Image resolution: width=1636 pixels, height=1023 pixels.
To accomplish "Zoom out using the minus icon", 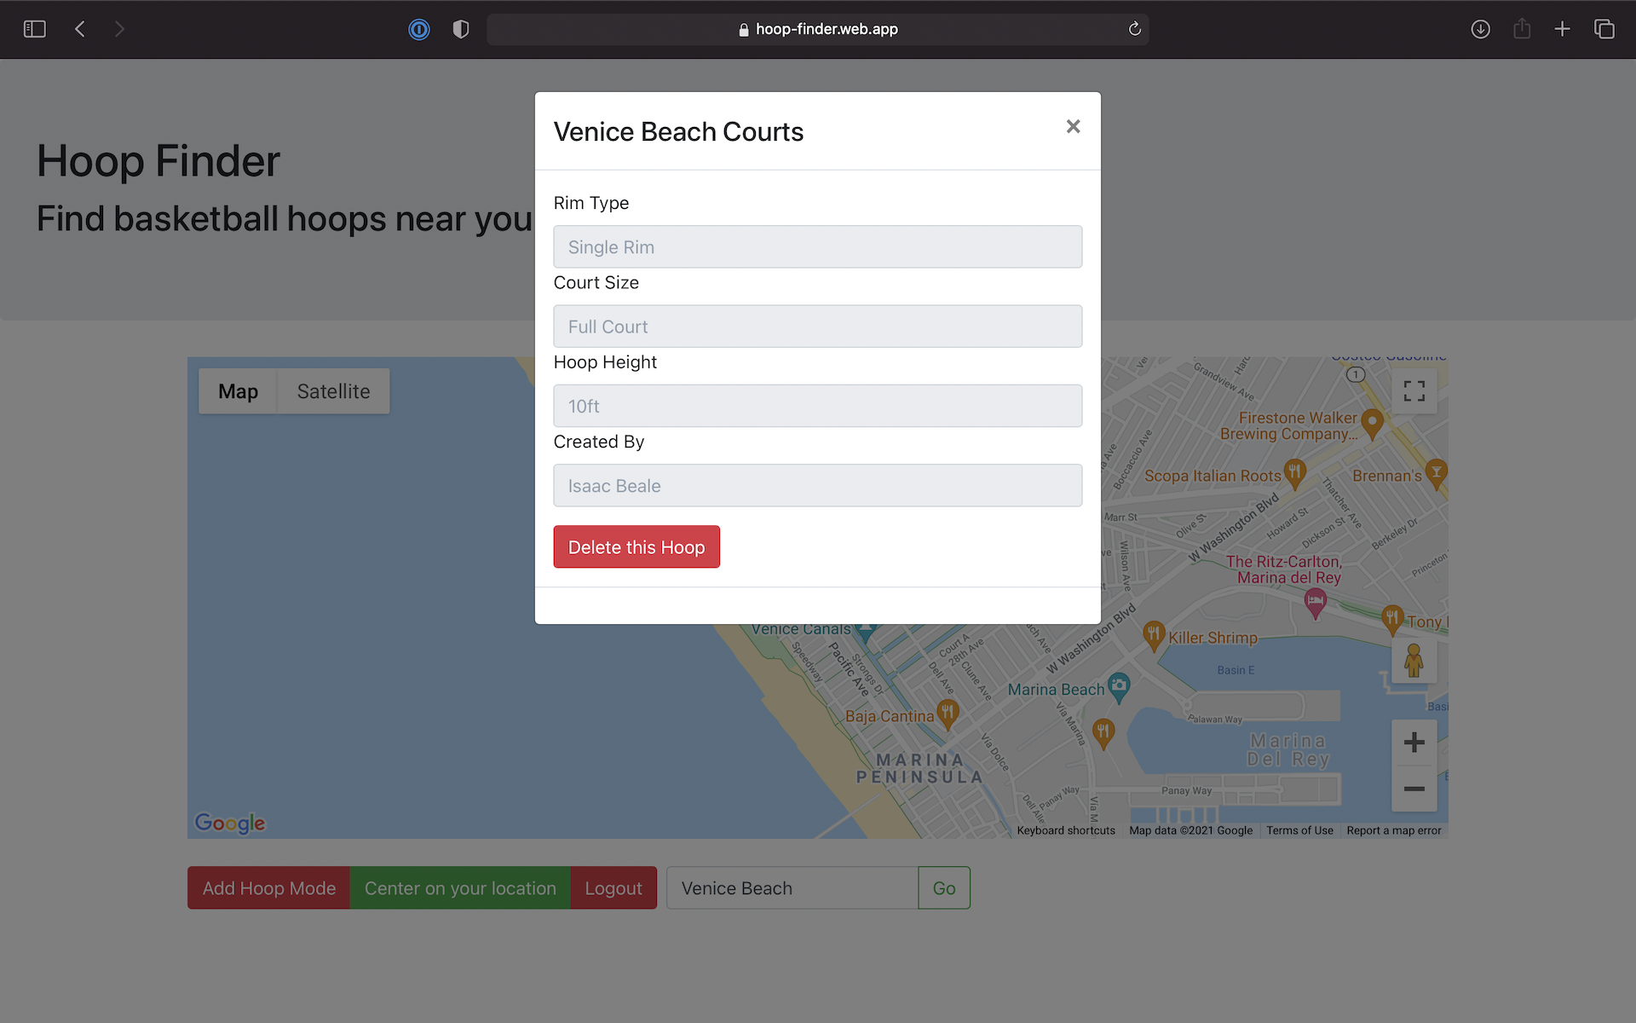I will pyautogui.click(x=1414, y=789).
